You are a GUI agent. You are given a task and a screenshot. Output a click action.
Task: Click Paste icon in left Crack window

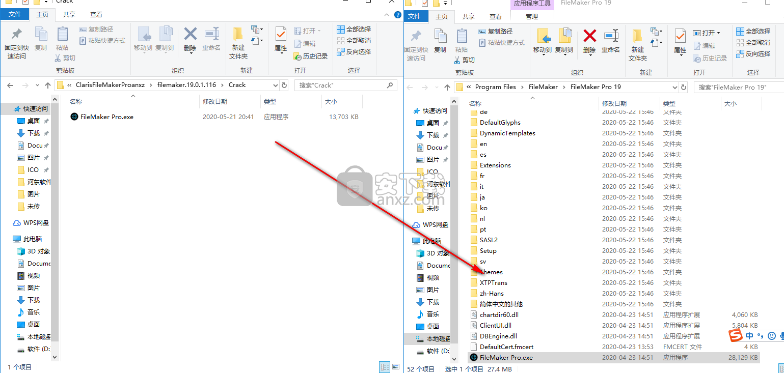pyautogui.click(x=62, y=39)
